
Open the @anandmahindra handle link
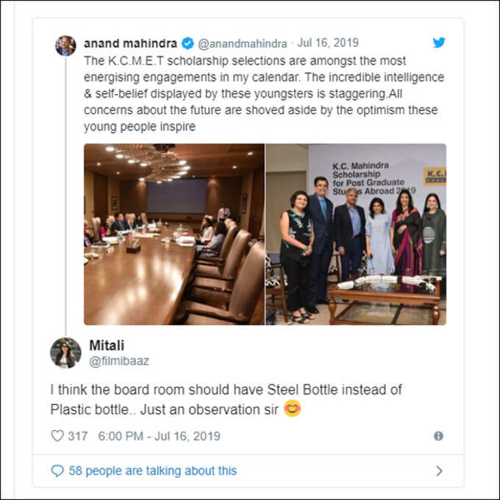[243, 43]
